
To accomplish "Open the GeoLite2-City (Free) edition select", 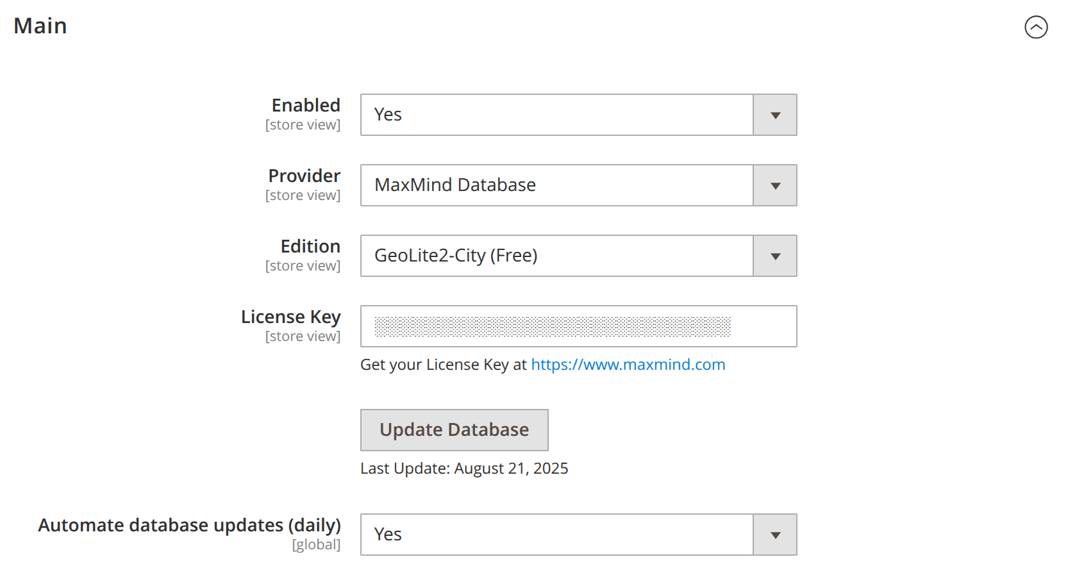I will tap(556, 256).
